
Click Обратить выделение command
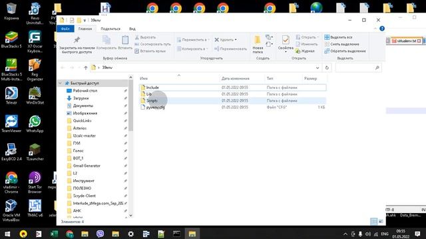(345, 51)
